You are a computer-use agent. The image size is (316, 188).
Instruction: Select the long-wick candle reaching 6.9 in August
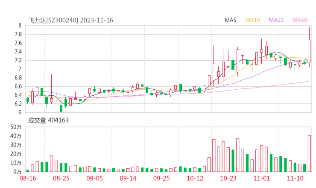coord(51,89)
